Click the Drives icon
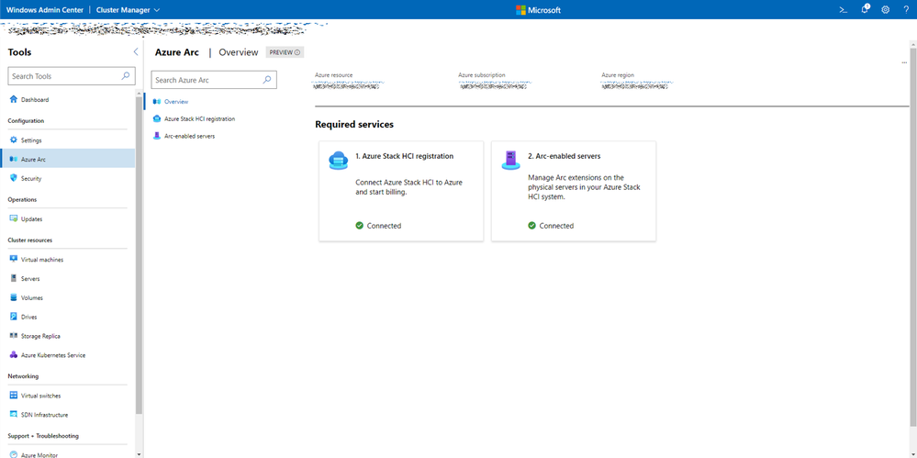Image resolution: width=917 pixels, height=458 pixels. (14, 317)
